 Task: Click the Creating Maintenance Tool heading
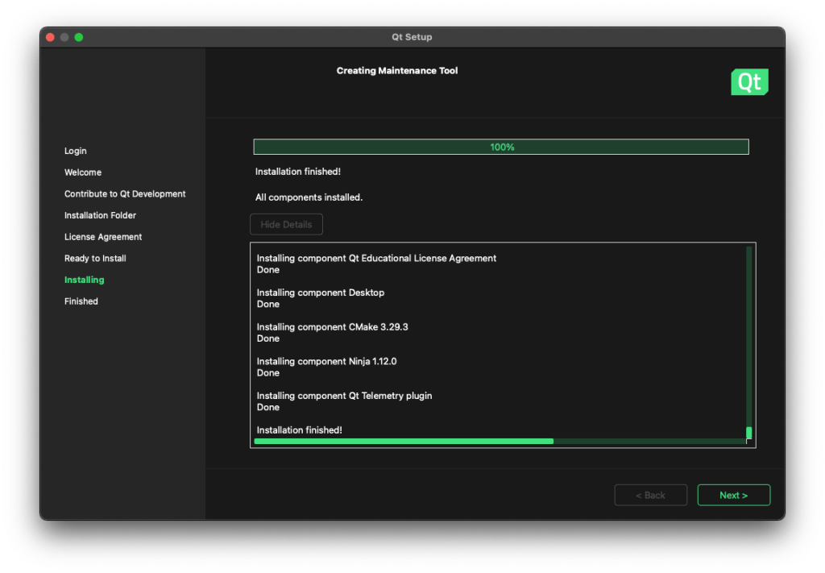396,71
